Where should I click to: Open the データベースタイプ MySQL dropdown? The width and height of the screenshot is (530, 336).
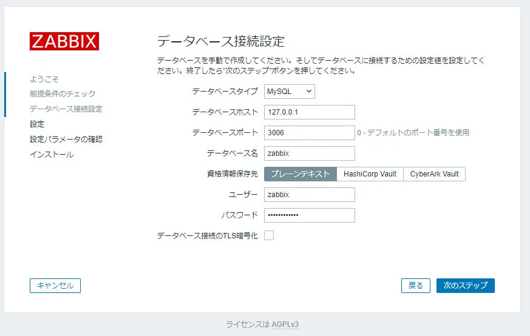(290, 92)
